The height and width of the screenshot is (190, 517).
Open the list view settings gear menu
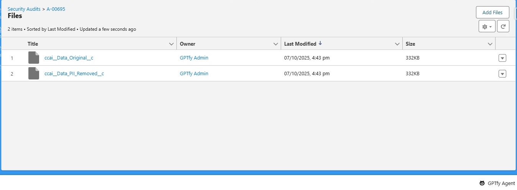[x=487, y=26]
